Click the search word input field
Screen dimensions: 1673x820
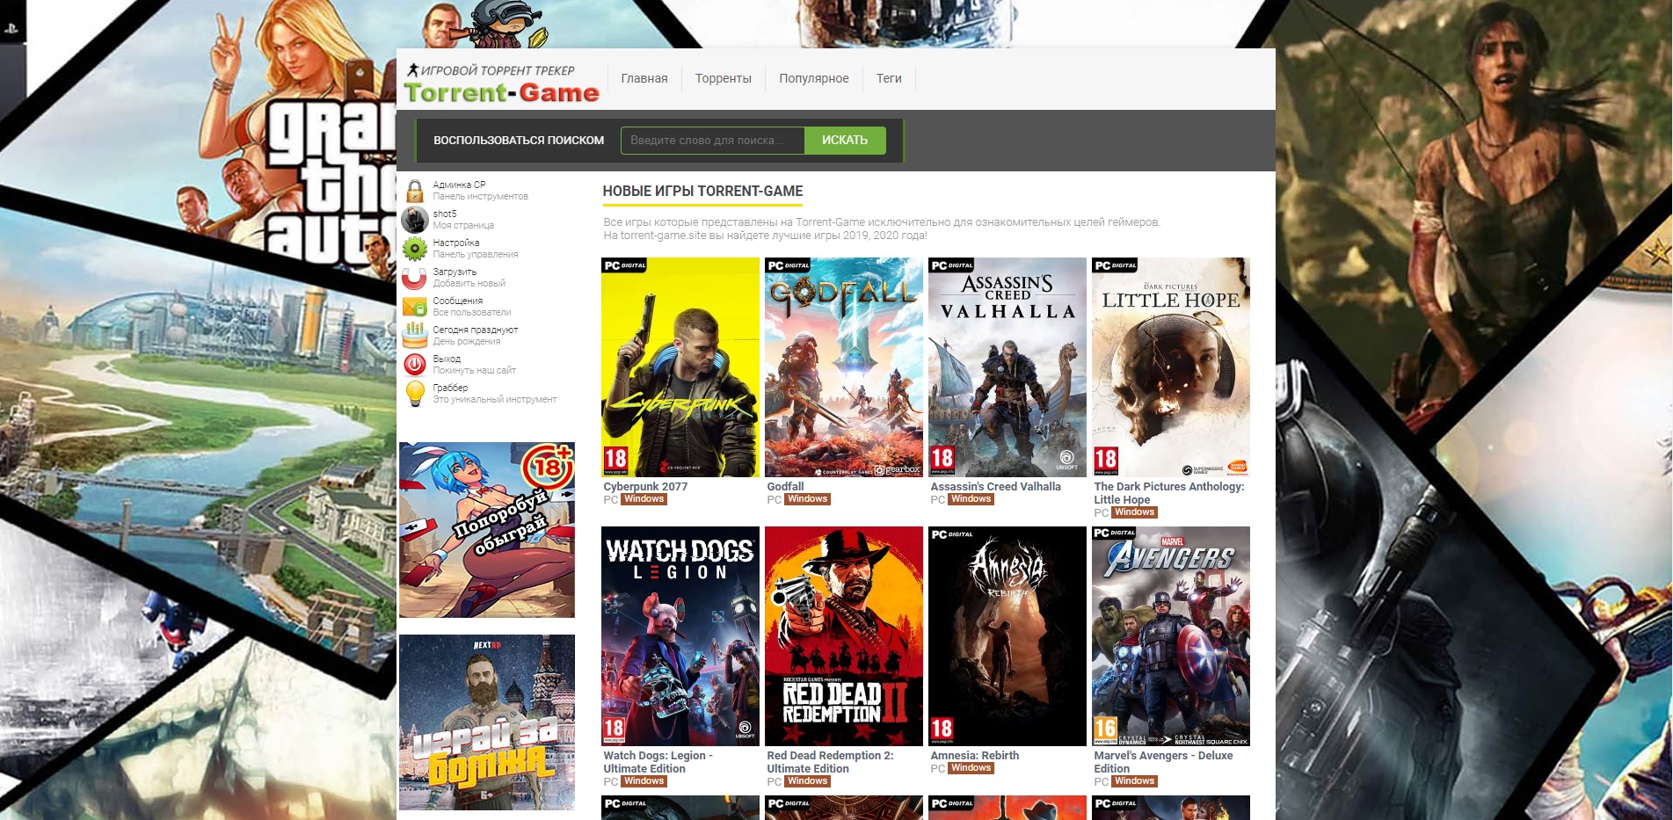point(712,141)
